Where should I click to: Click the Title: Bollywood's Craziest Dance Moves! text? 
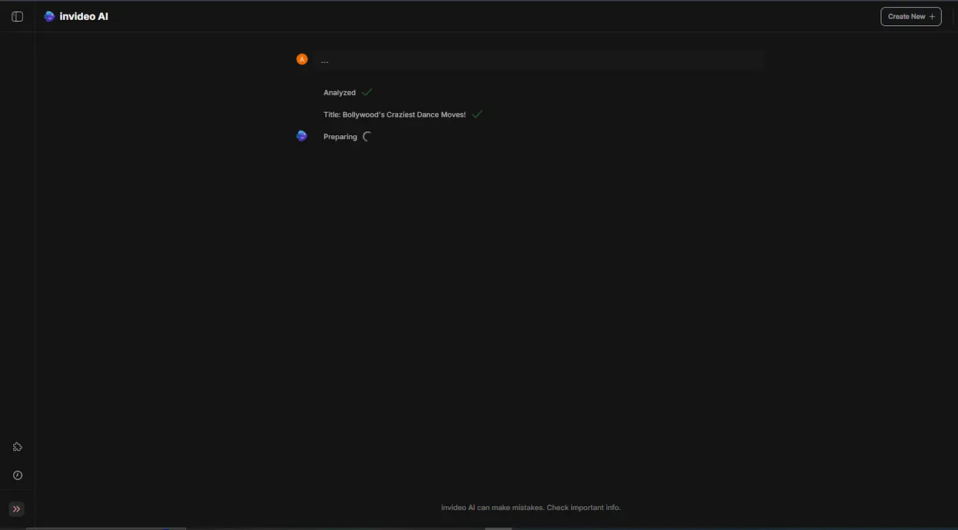coord(394,115)
